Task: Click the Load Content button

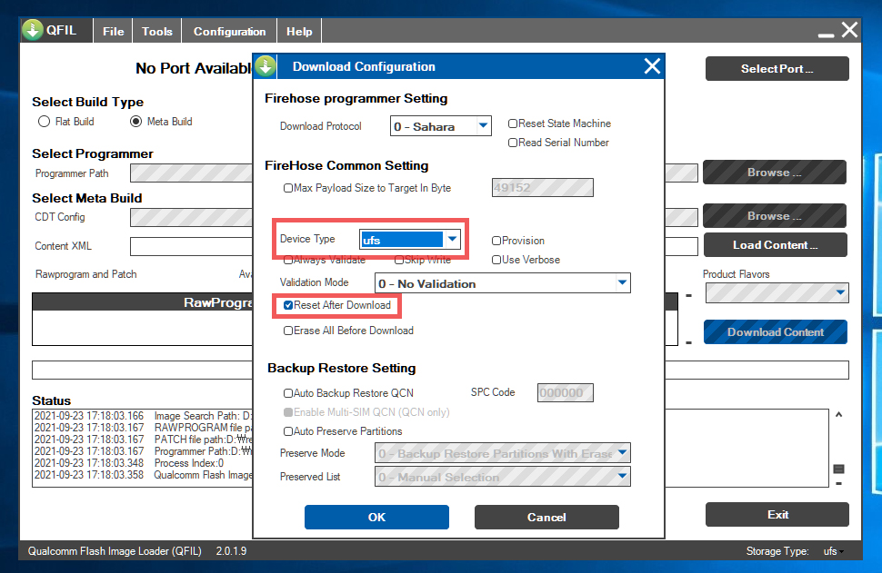Action: coord(775,245)
